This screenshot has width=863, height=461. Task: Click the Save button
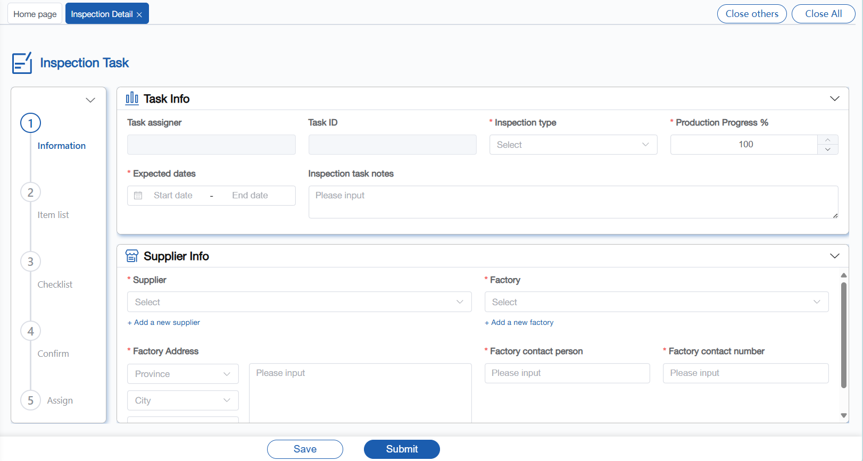coord(305,449)
